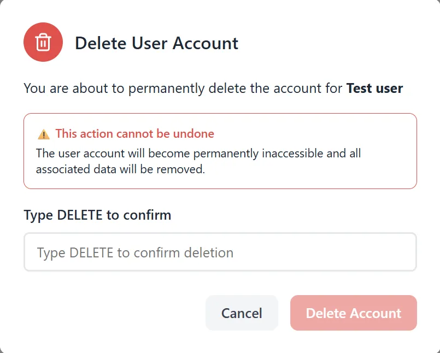Select the disabled Delete Account action

pos(353,313)
